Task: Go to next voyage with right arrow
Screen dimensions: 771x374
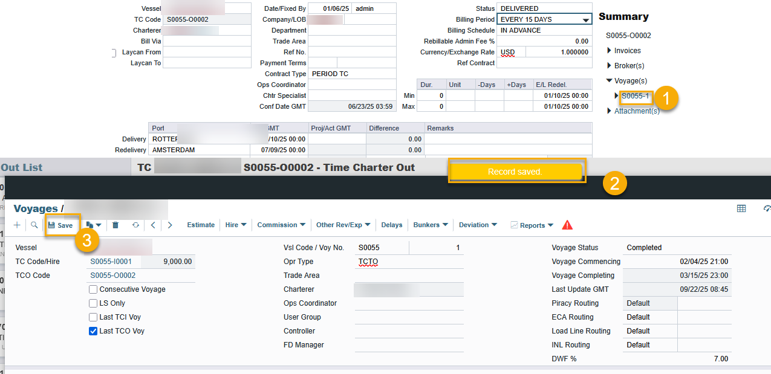Action: (x=170, y=225)
